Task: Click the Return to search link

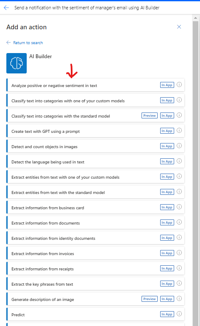Action: (x=25, y=42)
